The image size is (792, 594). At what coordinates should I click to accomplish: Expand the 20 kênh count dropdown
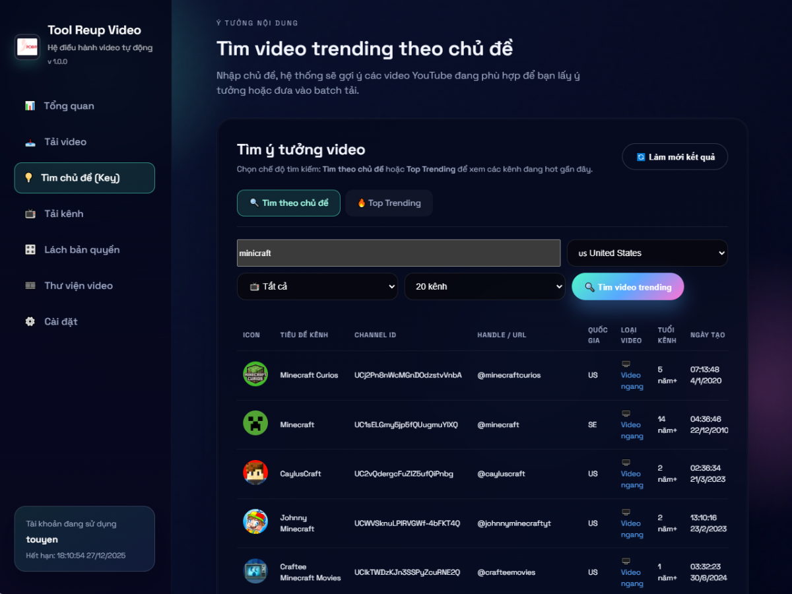coord(484,286)
